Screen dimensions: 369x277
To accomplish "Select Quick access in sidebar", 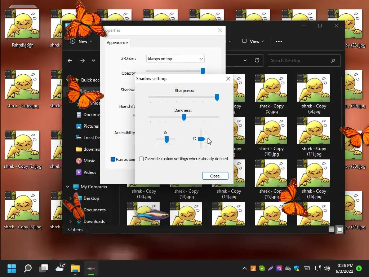I will click(x=90, y=80).
